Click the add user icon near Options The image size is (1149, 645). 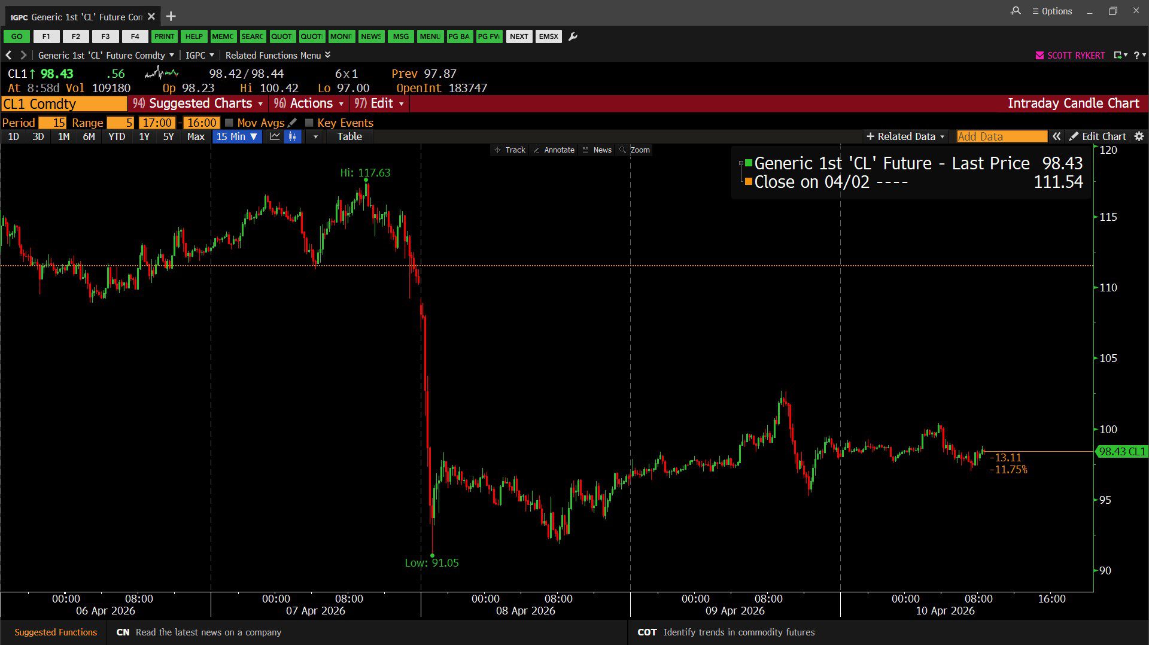tap(1016, 11)
